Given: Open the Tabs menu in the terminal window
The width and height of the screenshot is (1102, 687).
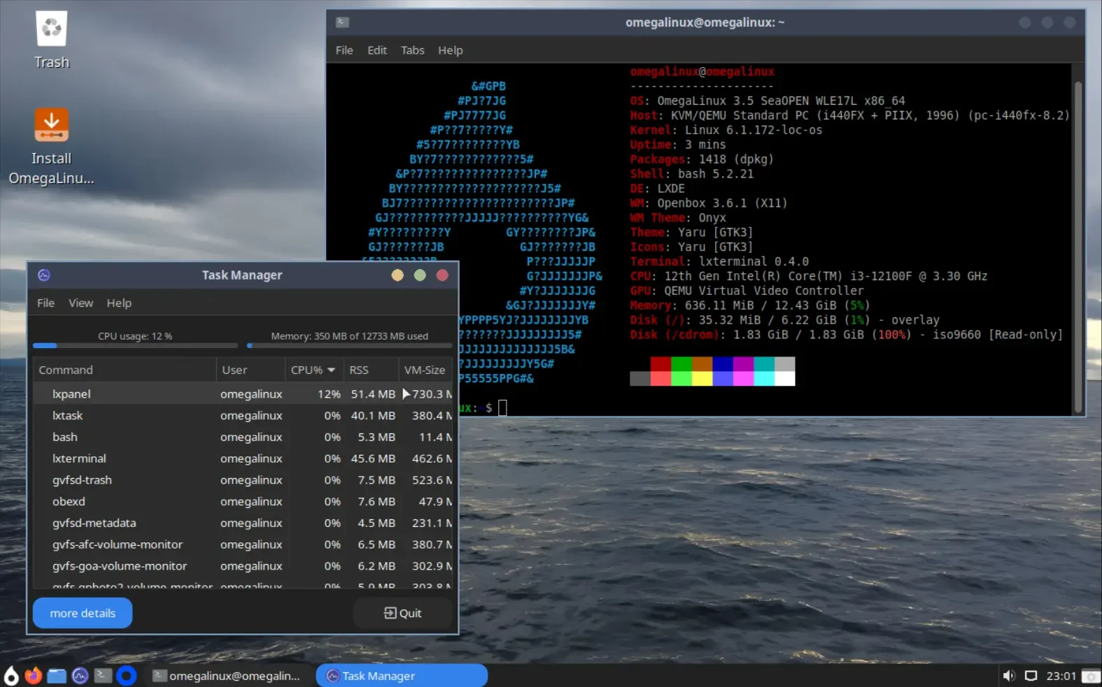Looking at the screenshot, I should [x=413, y=50].
